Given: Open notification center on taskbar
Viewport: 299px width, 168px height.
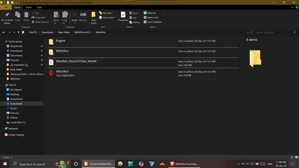Looking at the screenshot, I should 292,164.
